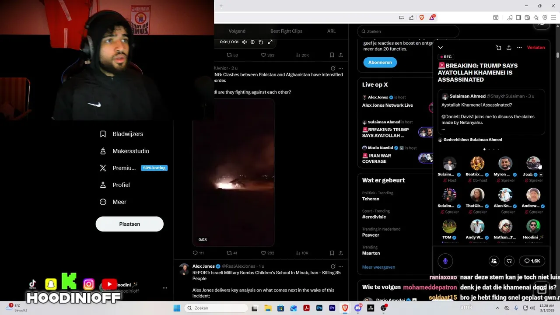Click the Abonneren button
Viewport: 560px width, 315px height.
(380, 62)
